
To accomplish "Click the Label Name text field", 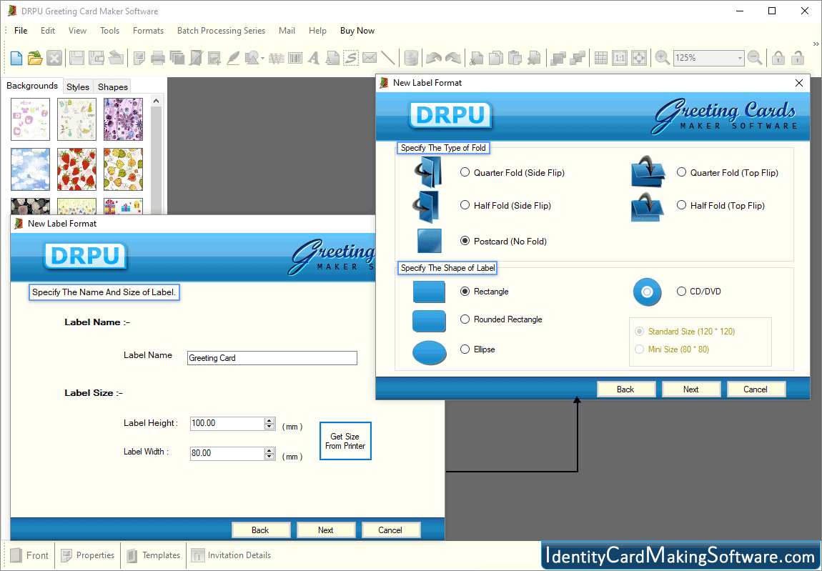I will pyautogui.click(x=272, y=357).
